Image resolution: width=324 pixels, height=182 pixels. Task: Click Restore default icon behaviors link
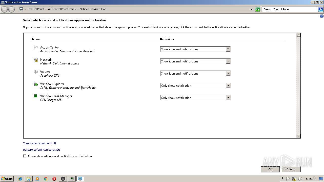coord(42,150)
